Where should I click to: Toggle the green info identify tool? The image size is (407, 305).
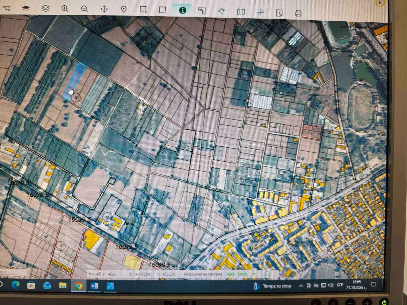click(x=183, y=10)
